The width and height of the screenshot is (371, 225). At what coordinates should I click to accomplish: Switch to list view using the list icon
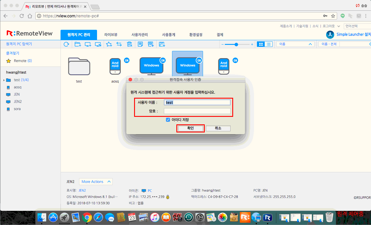pos(268,44)
